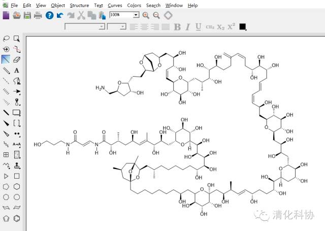Toggle Underline text formatting

pyautogui.click(x=199, y=27)
